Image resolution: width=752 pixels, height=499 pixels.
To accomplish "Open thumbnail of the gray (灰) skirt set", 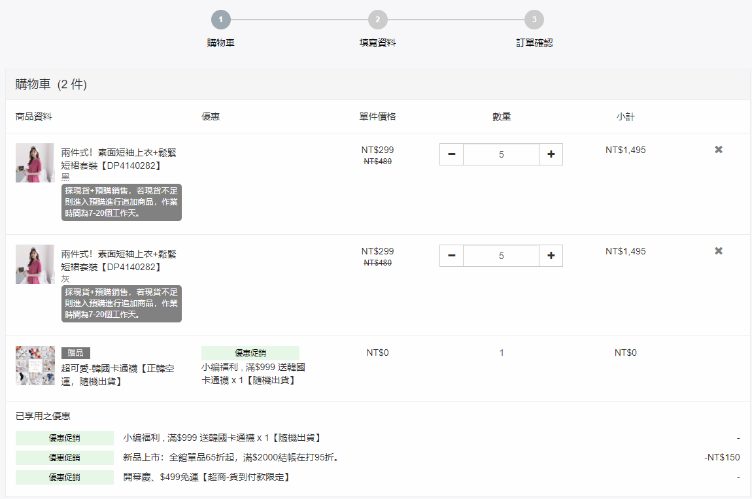I will (x=35, y=264).
